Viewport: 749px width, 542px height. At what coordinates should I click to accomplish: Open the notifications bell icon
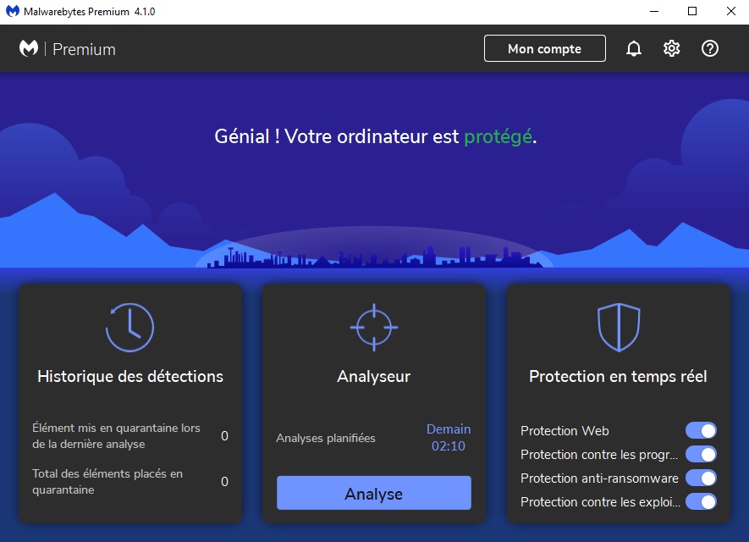coord(634,48)
